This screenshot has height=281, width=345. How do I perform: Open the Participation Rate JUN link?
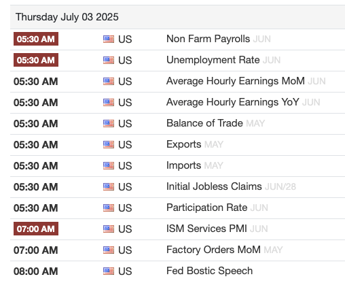217,208
